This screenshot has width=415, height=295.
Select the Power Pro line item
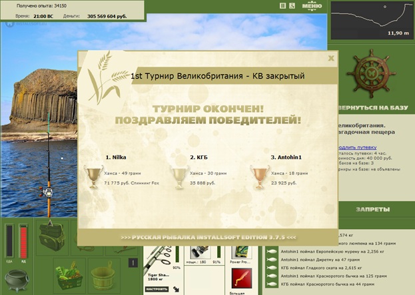pos(240,252)
